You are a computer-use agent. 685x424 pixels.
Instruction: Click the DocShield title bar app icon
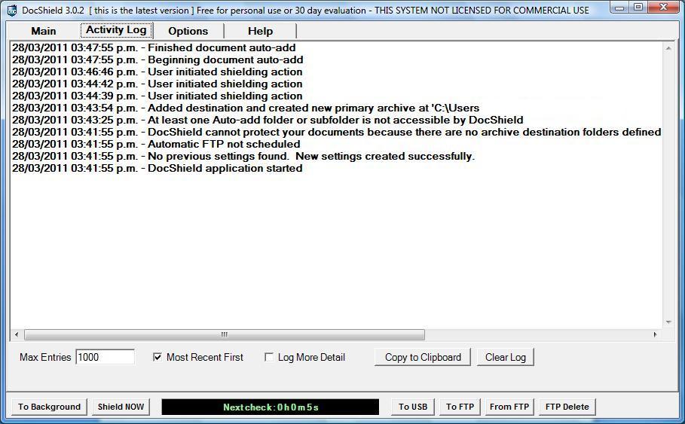click(12, 10)
